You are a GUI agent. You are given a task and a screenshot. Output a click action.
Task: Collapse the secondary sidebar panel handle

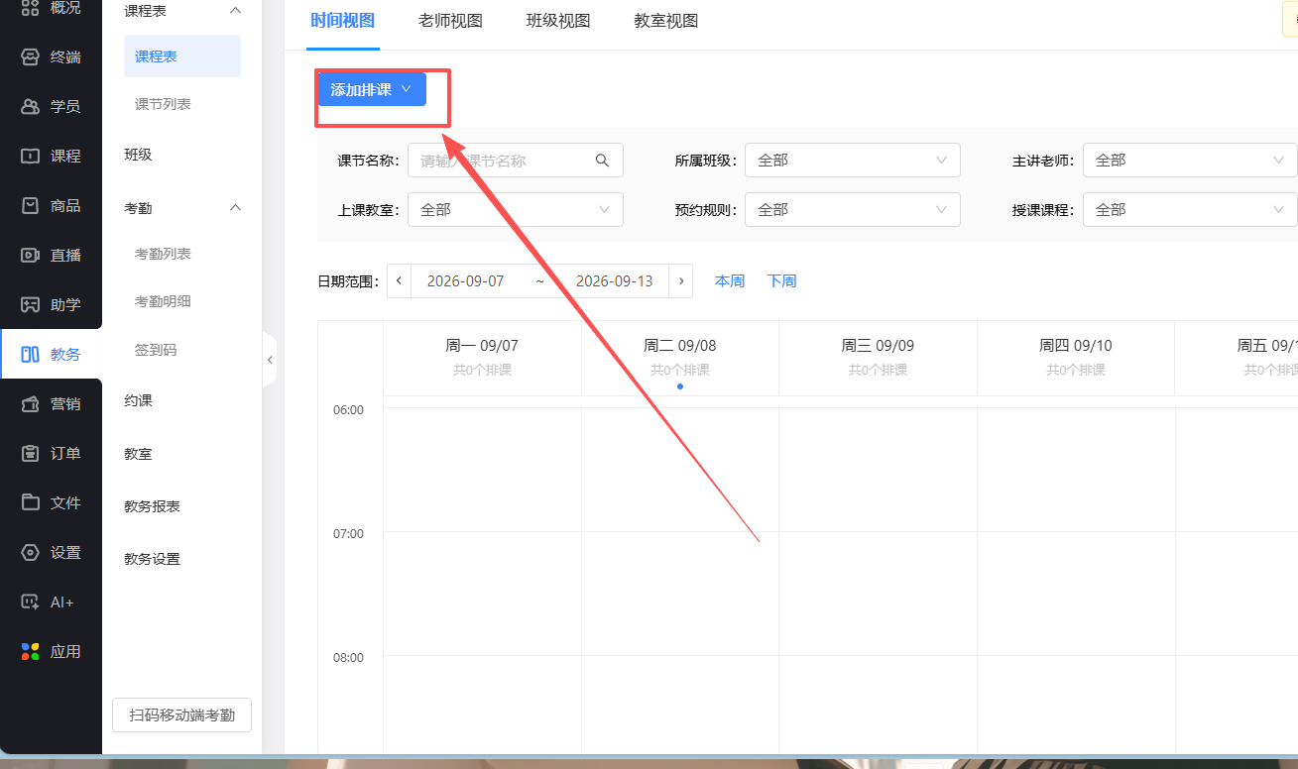270,360
